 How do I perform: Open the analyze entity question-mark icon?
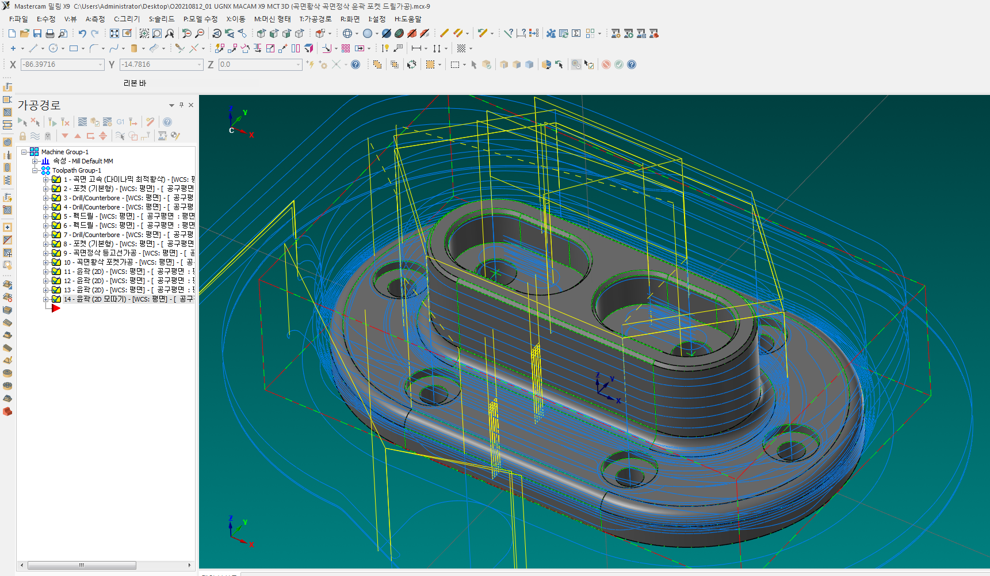click(x=508, y=33)
